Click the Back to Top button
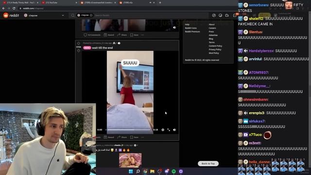The height and width of the screenshot is (175, 311). pos(208,163)
